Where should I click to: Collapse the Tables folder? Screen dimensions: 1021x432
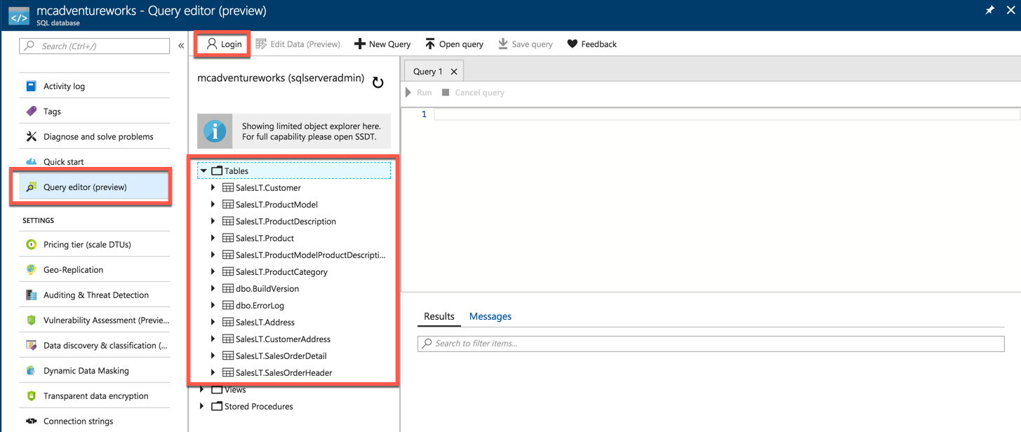pos(203,171)
